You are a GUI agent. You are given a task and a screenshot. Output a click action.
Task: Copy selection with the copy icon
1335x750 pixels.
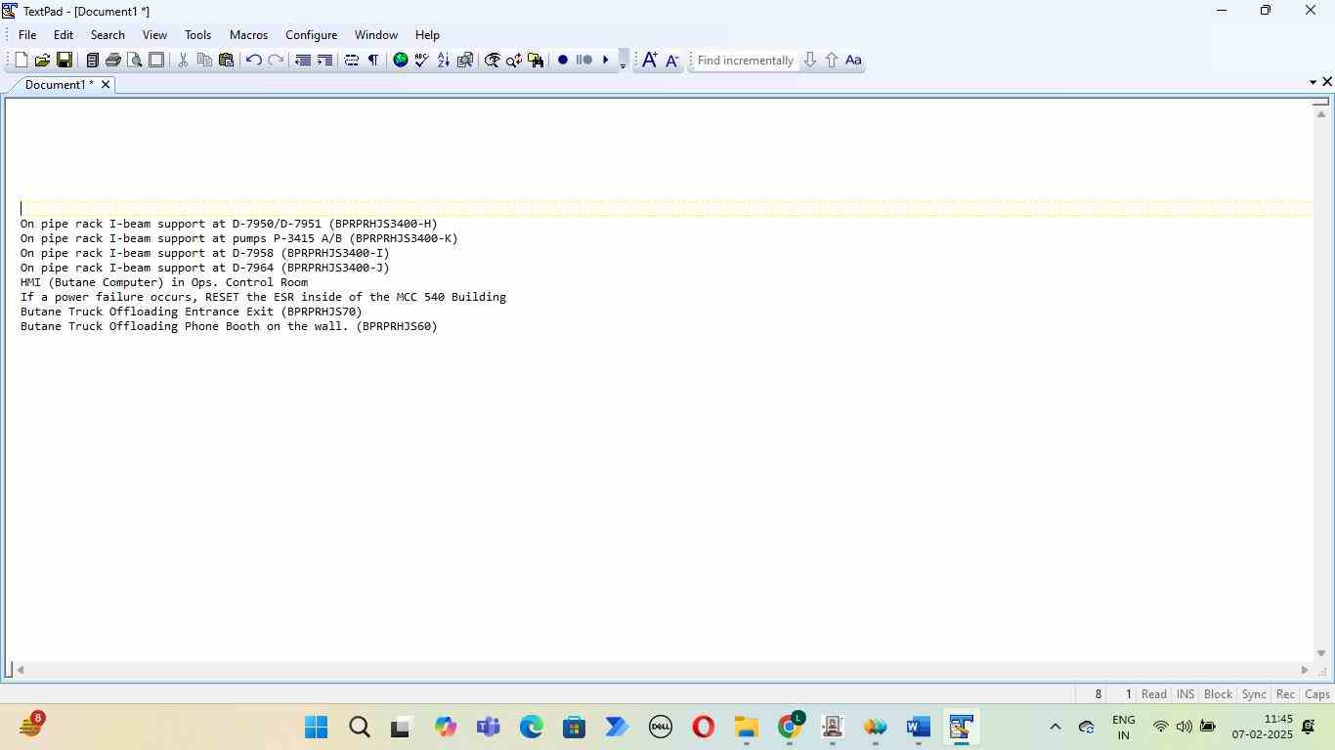204,61
